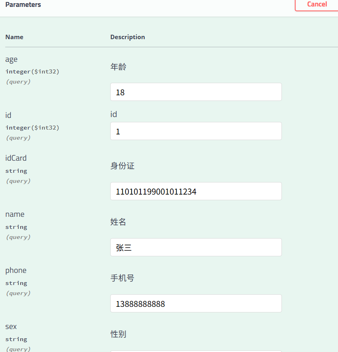Click the Description column header

click(x=128, y=37)
